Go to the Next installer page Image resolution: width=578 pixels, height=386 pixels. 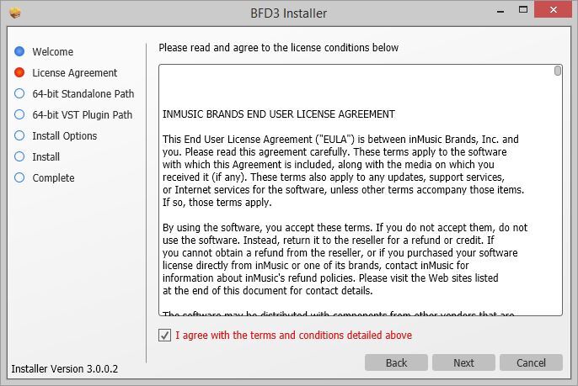point(463,362)
